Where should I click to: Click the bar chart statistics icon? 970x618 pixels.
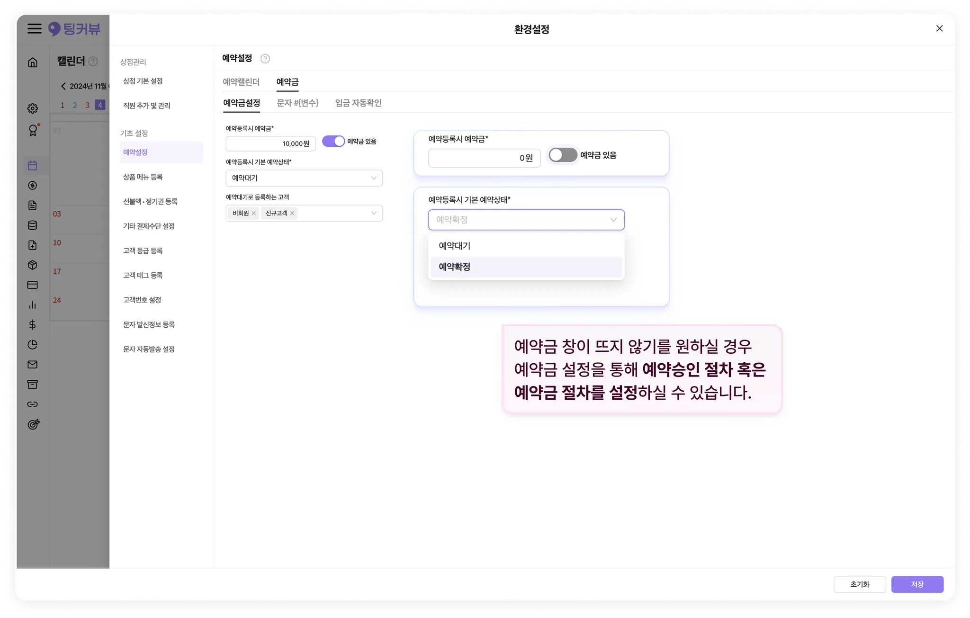33,305
